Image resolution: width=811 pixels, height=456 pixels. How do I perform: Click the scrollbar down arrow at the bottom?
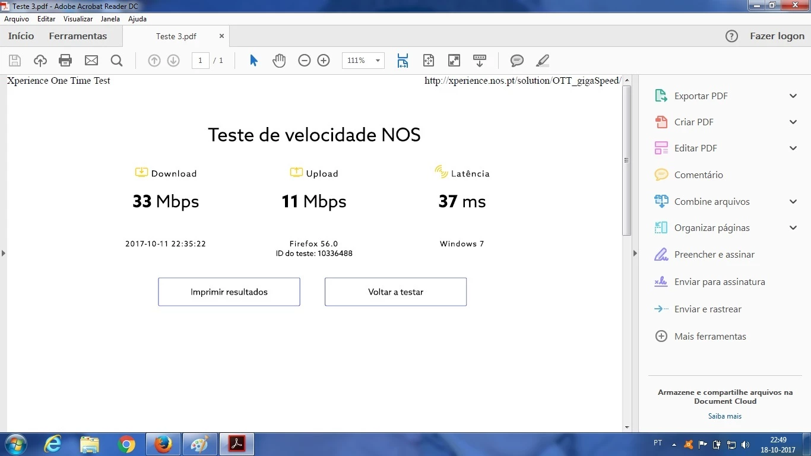click(627, 427)
